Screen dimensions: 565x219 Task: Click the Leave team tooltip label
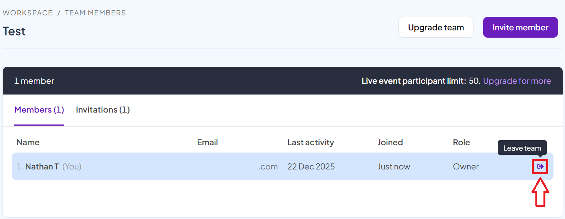click(x=522, y=148)
